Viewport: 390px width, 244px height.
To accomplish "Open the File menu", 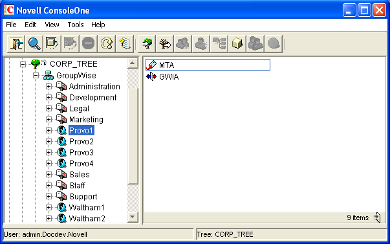I will click(11, 25).
